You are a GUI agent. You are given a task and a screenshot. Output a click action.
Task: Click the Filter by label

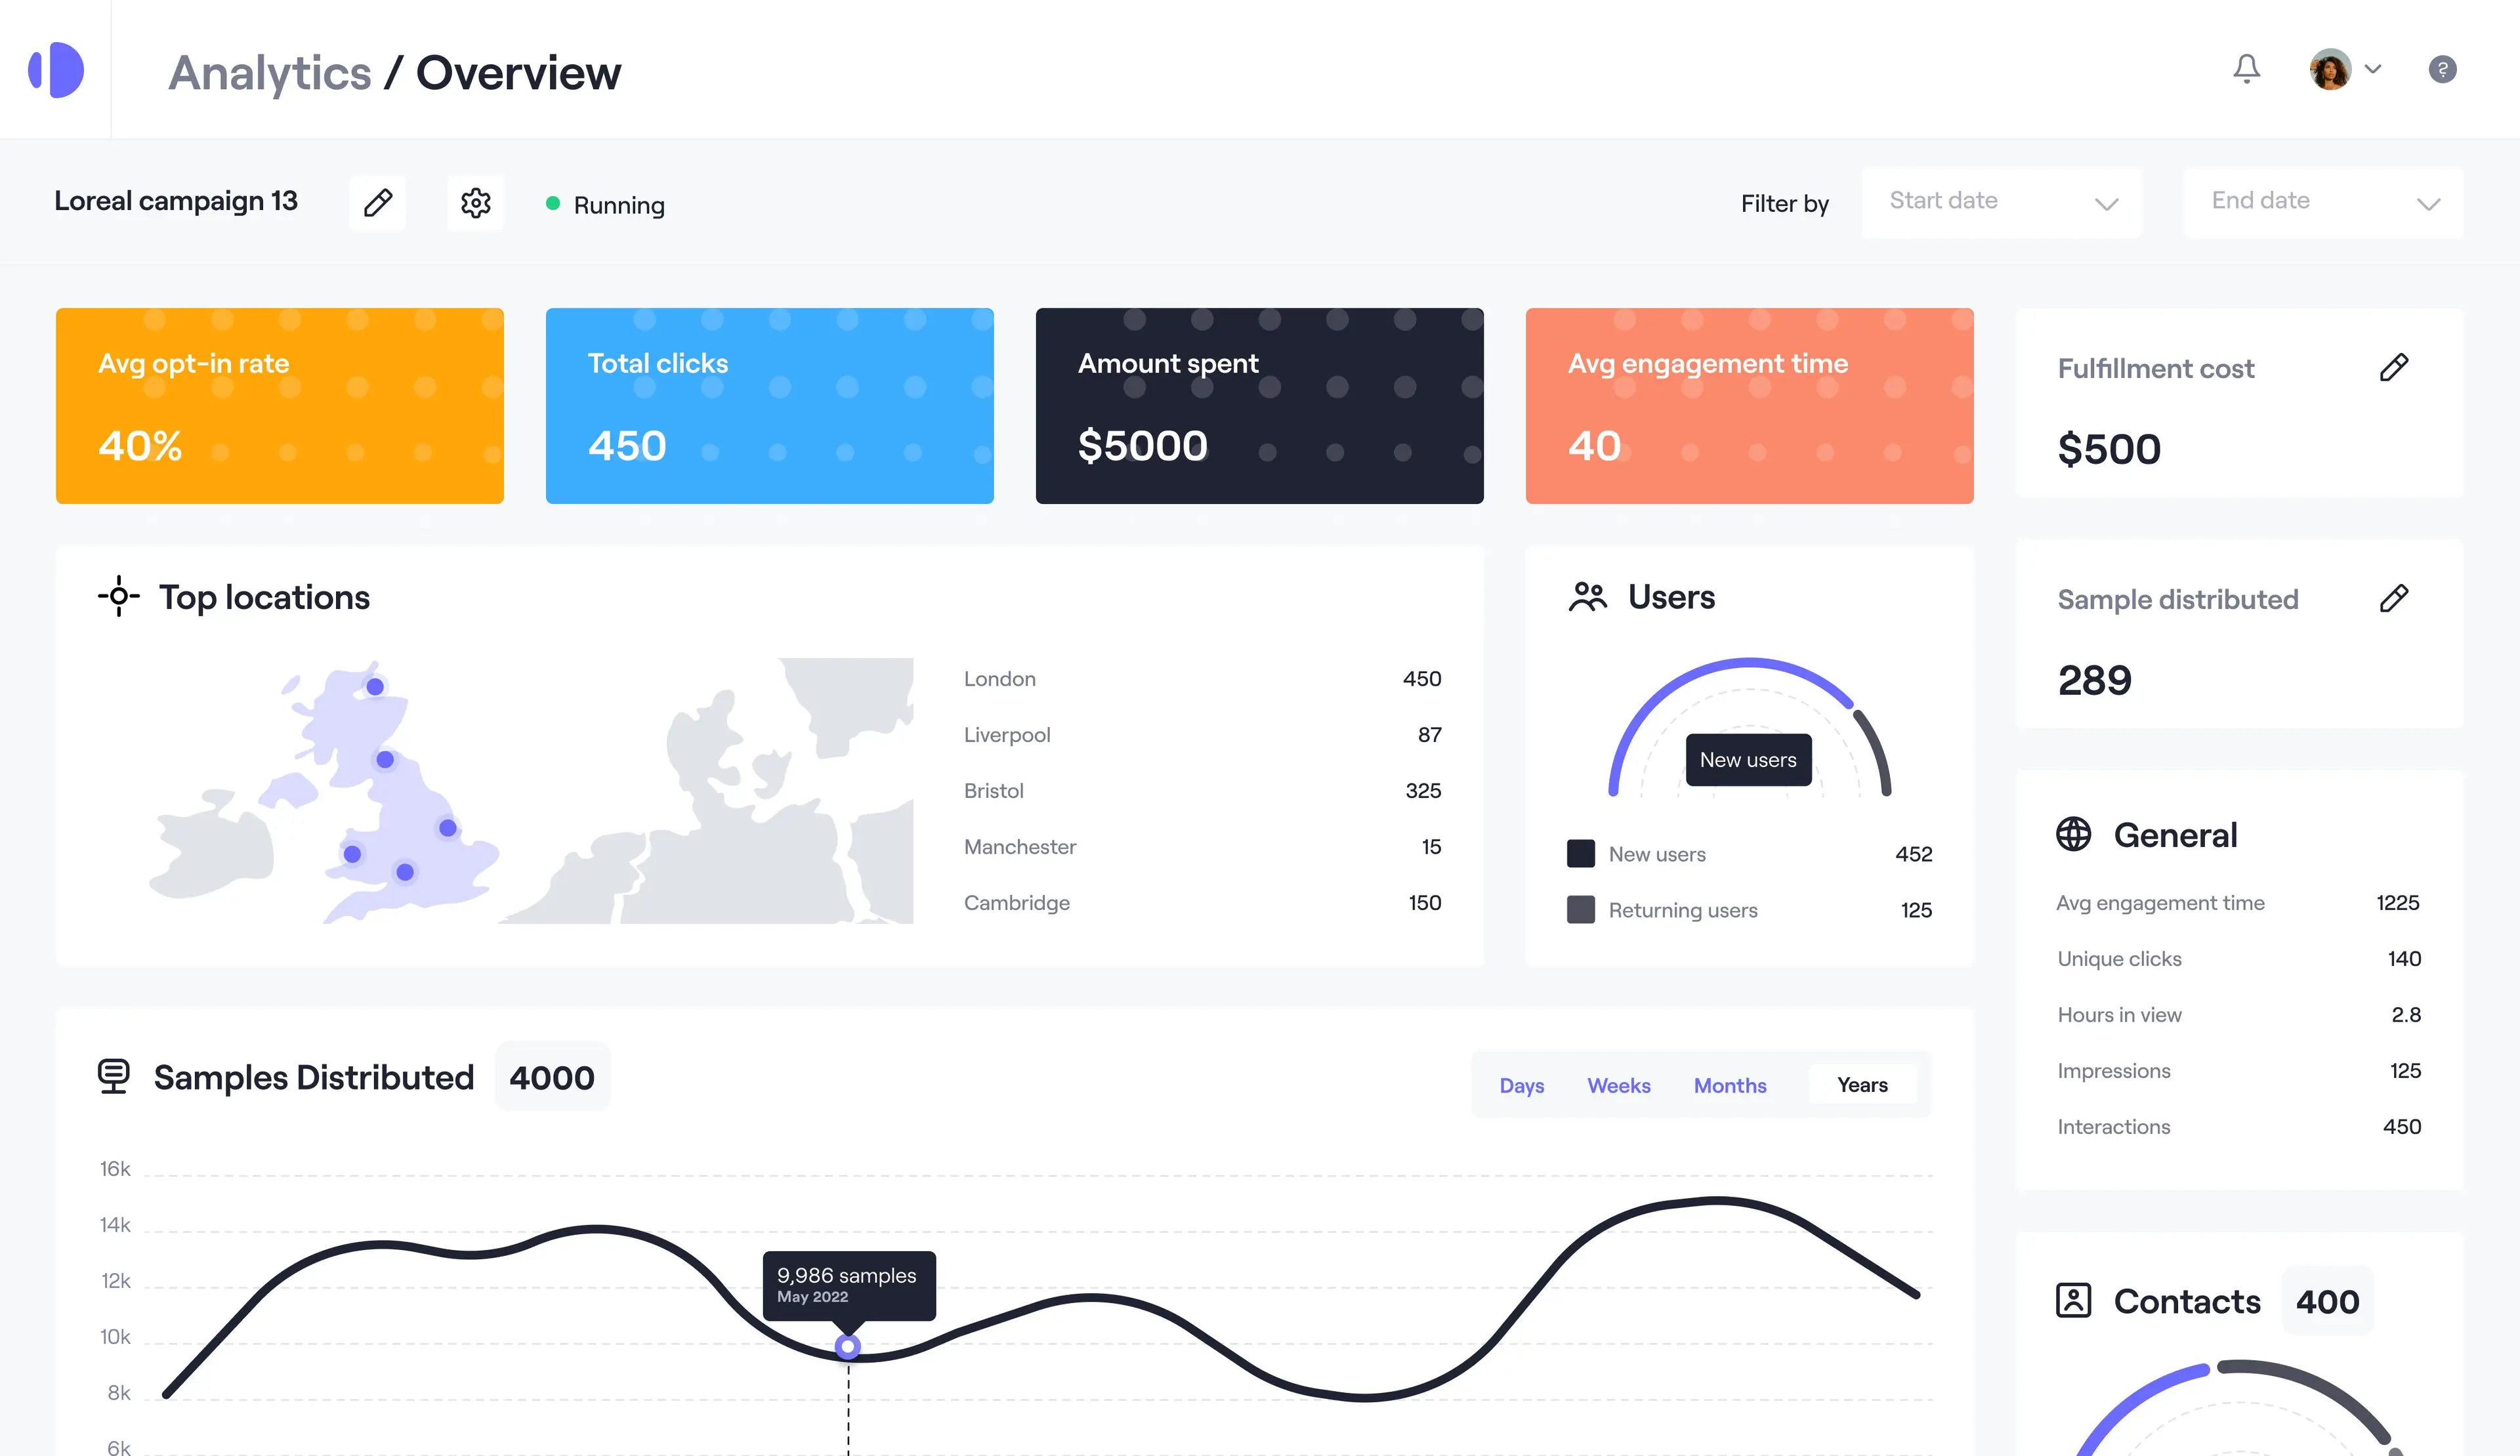pos(1784,203)
